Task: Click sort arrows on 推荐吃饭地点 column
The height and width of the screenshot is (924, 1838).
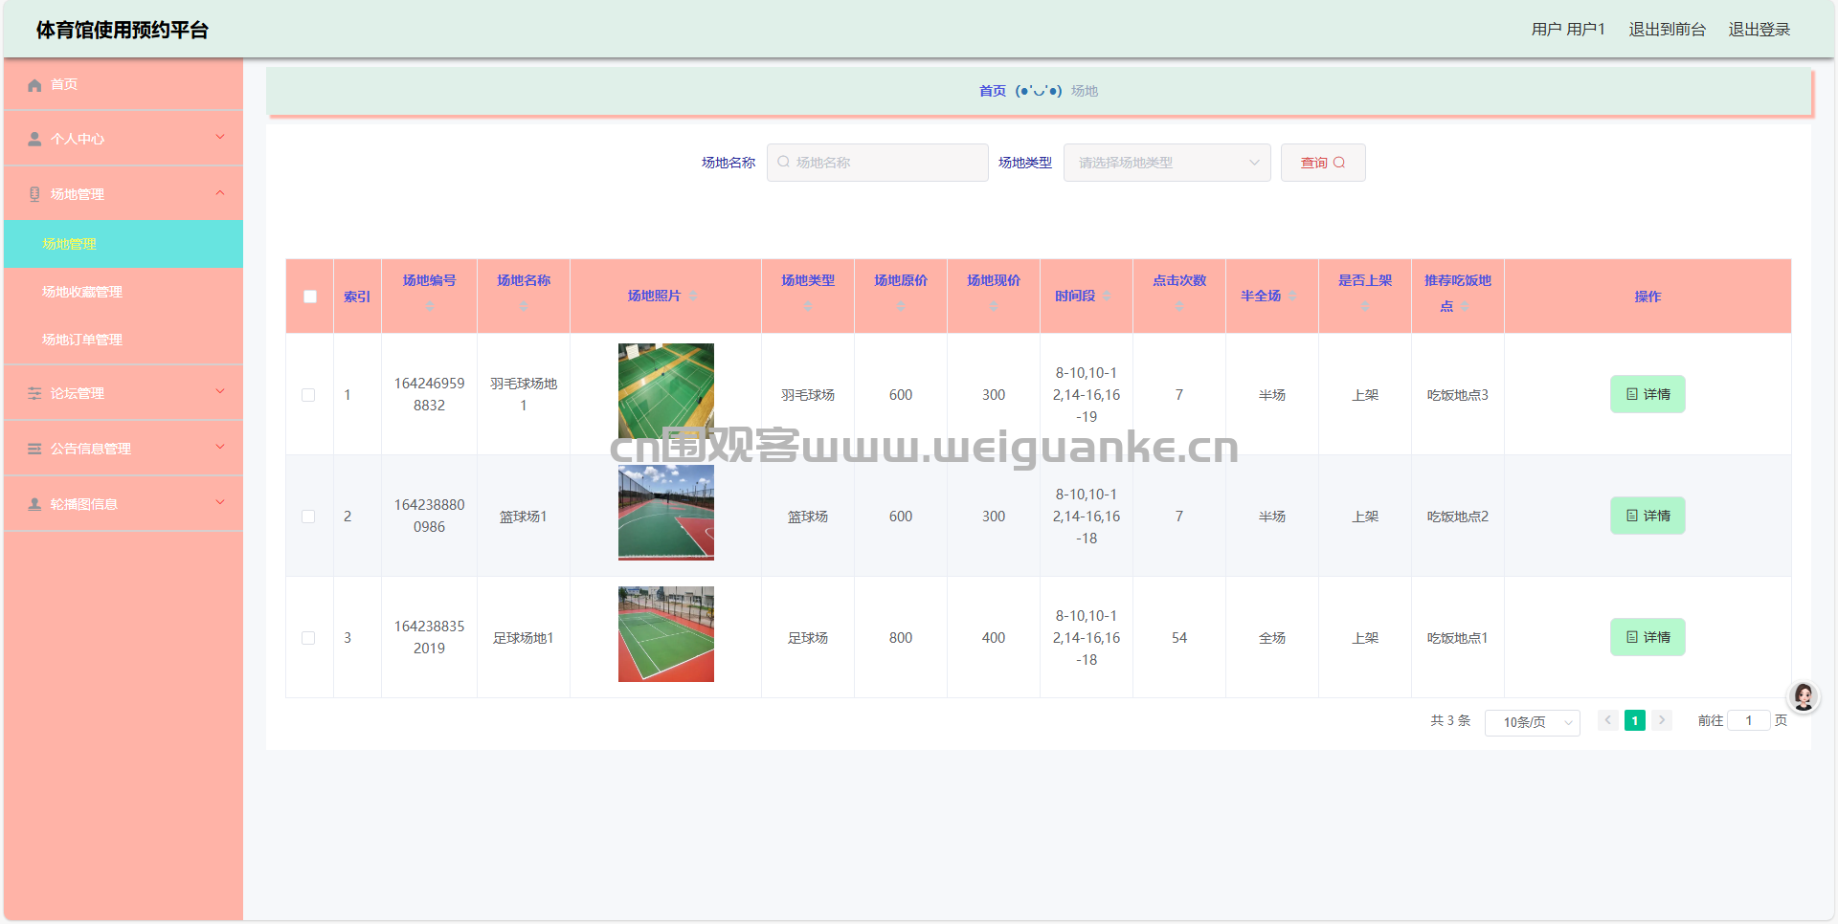Action: 1465,306
